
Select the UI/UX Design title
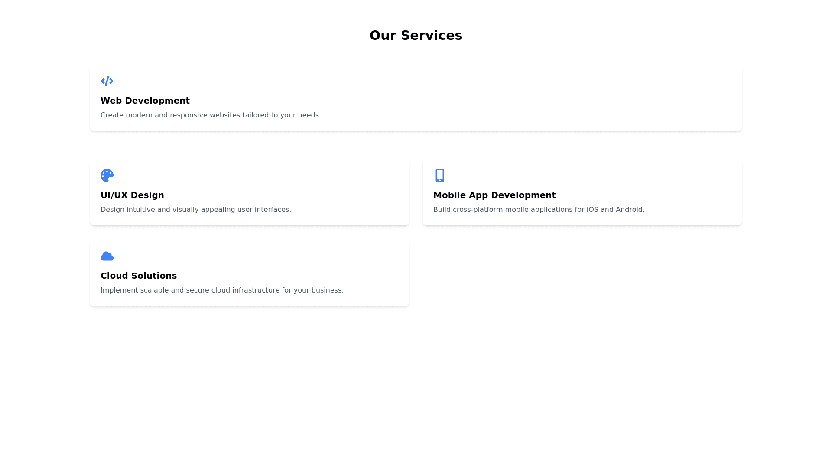pyautogui.click(x=132, y=195)
